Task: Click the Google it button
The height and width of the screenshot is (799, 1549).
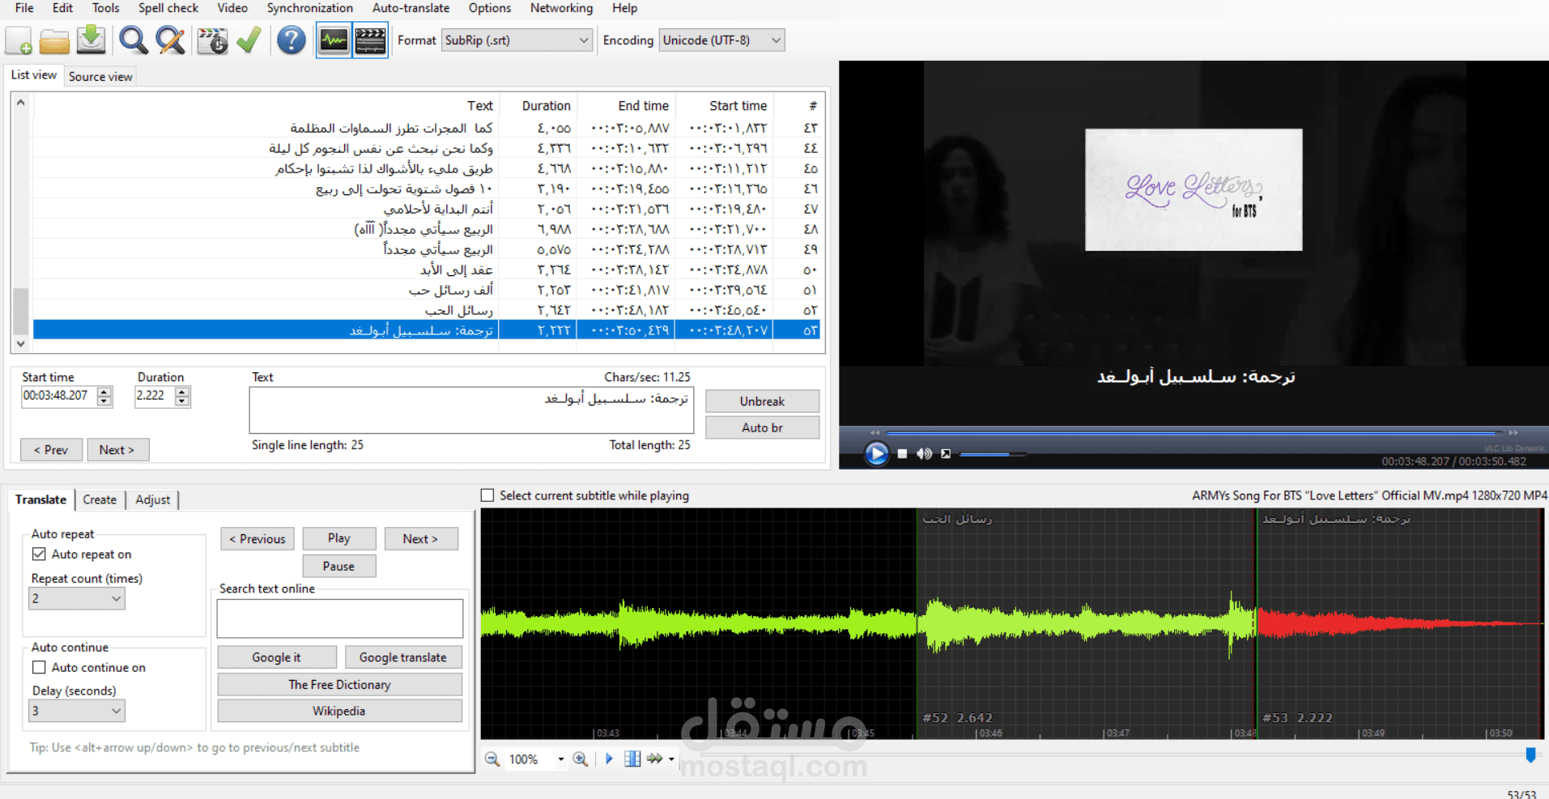Action: point(276,657)
